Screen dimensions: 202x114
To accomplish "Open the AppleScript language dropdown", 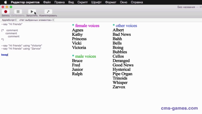I will (x=9, y=20).
